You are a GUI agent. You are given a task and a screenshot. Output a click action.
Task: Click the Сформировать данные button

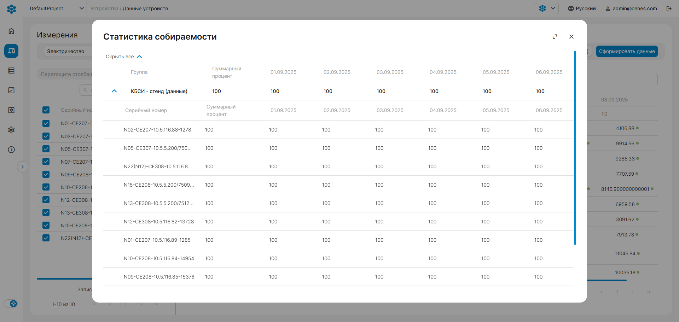pyautogui.click(x=627, y=51)
